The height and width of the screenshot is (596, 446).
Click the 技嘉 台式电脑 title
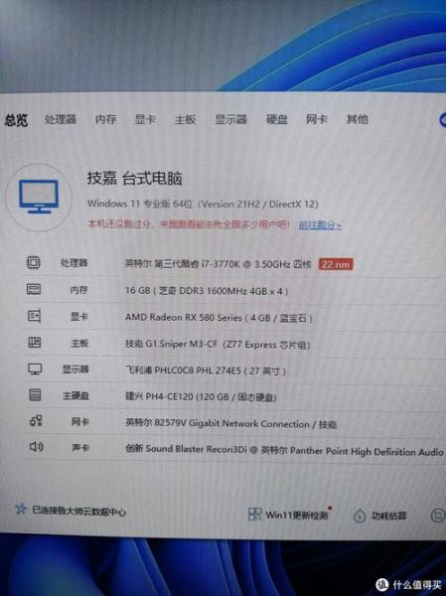(135, 178)
